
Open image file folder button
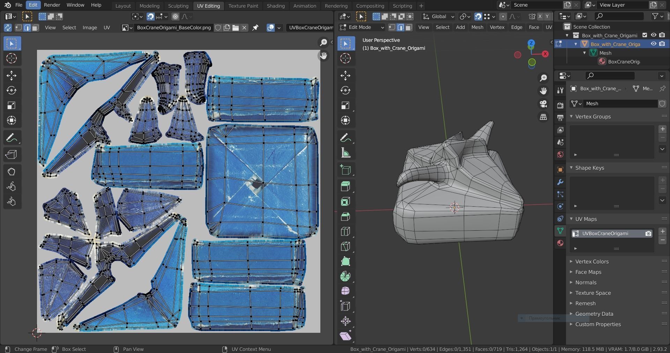[236, 28]
